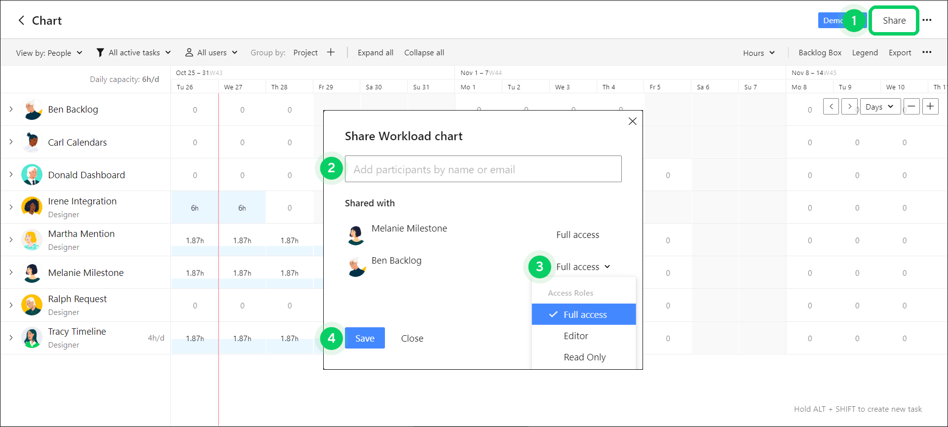Open the All active tasks filter

(x=134, y=52)
